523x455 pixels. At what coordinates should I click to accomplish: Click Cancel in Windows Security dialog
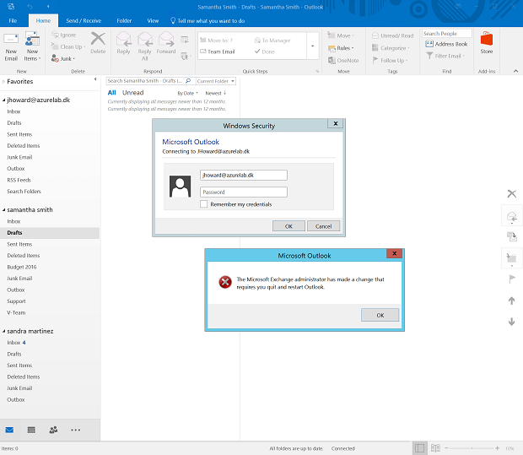(323, 226)
